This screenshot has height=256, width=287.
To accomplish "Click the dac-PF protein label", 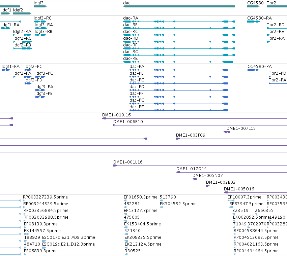I will (136, 94).
